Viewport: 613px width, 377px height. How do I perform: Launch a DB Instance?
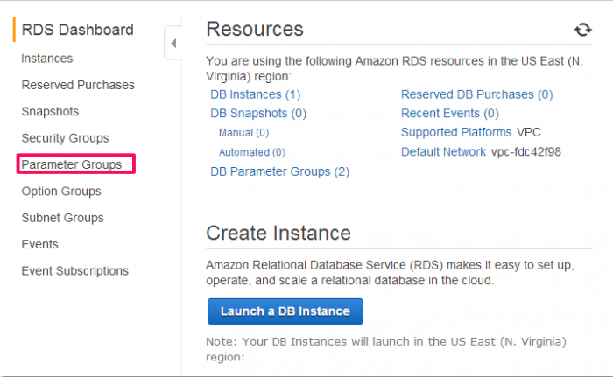[x=285, y=311]
